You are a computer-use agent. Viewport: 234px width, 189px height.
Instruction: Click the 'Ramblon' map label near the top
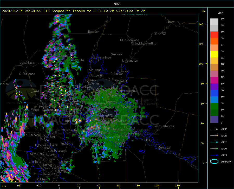click(x=94, y=32)
